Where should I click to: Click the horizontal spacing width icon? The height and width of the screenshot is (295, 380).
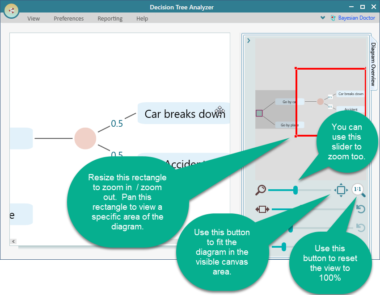pos(262,209)
